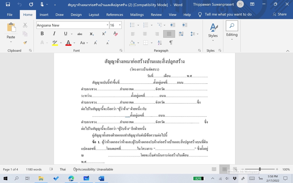Switch to Read Mode view
Viewport: 293px width, 183px height.
click(214, 169)
